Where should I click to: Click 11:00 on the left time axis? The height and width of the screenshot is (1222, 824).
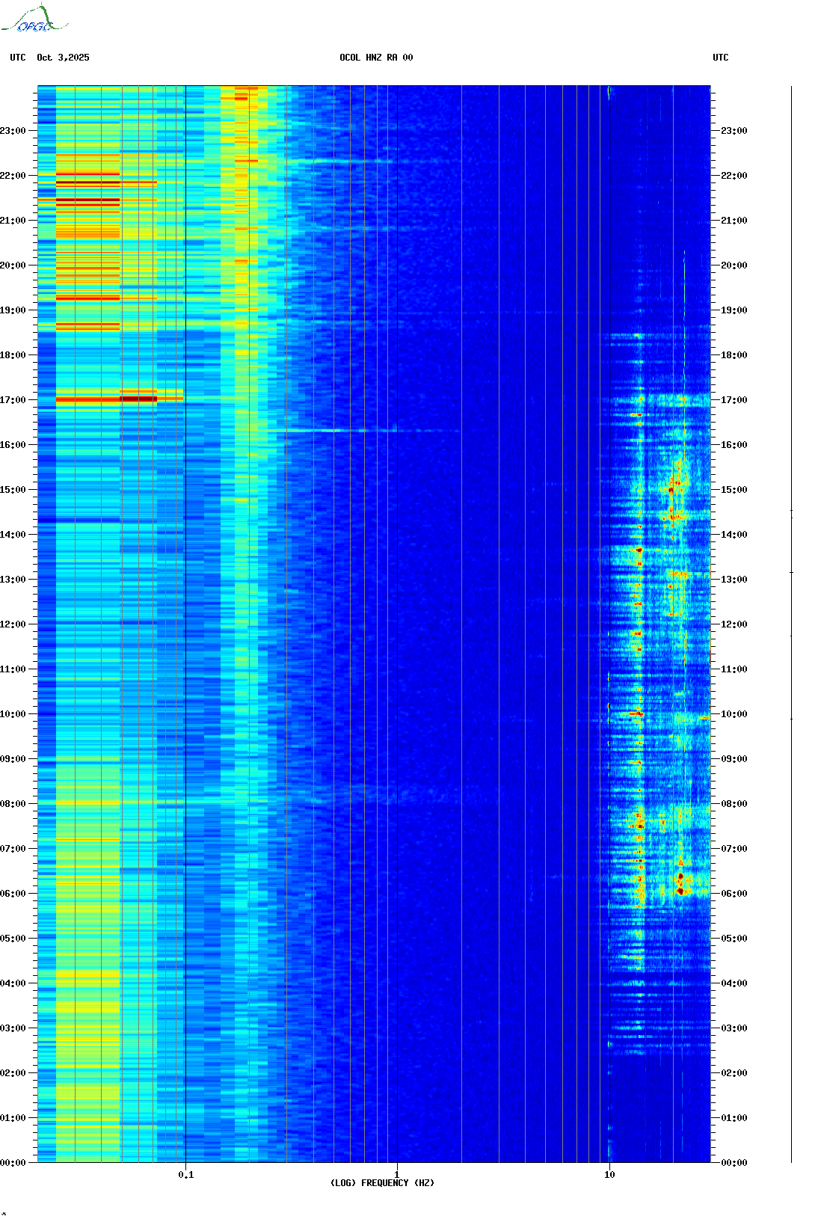13,669
